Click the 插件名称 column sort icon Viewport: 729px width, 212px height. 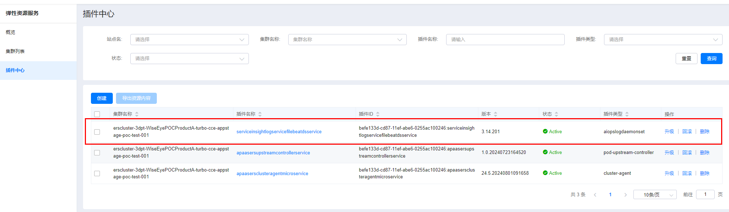[260, 114]
